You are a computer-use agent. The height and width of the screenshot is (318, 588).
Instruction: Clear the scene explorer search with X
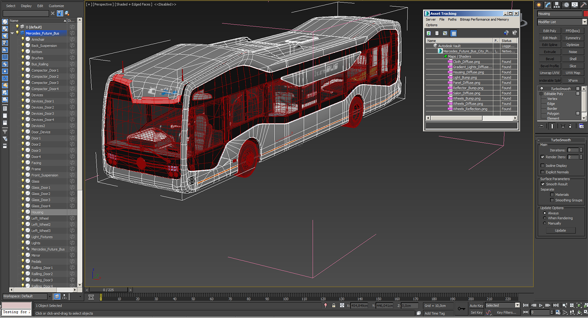click(x=53, y=13)
